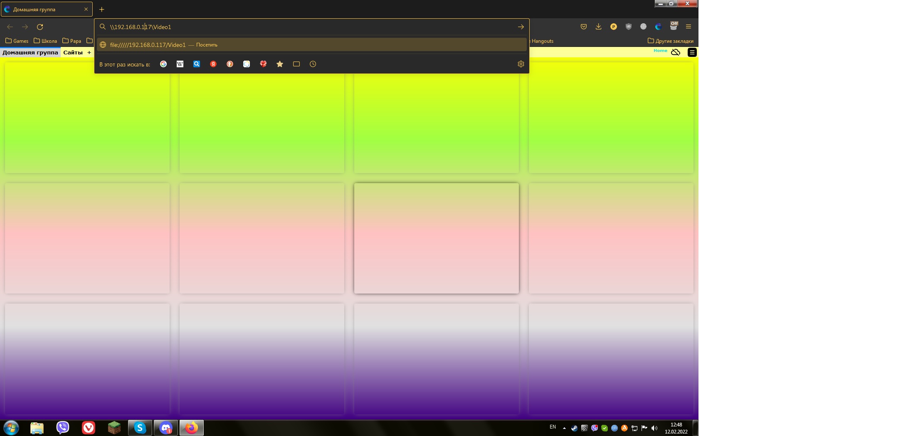Viewport: 923px width, 436px height.
Task: Open the Steam tray icon
Action: (x=574, y=428)
